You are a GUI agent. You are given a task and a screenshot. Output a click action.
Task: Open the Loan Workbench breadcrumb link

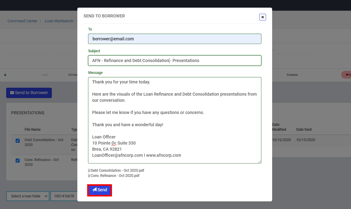(x=59, y=21)
